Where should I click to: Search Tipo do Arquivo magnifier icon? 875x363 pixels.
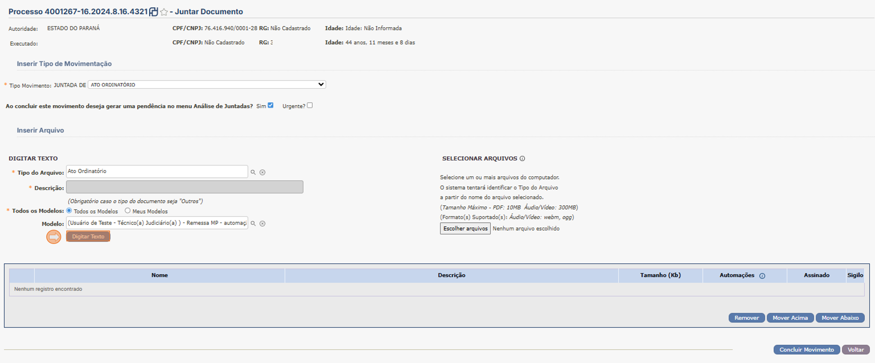253,172
